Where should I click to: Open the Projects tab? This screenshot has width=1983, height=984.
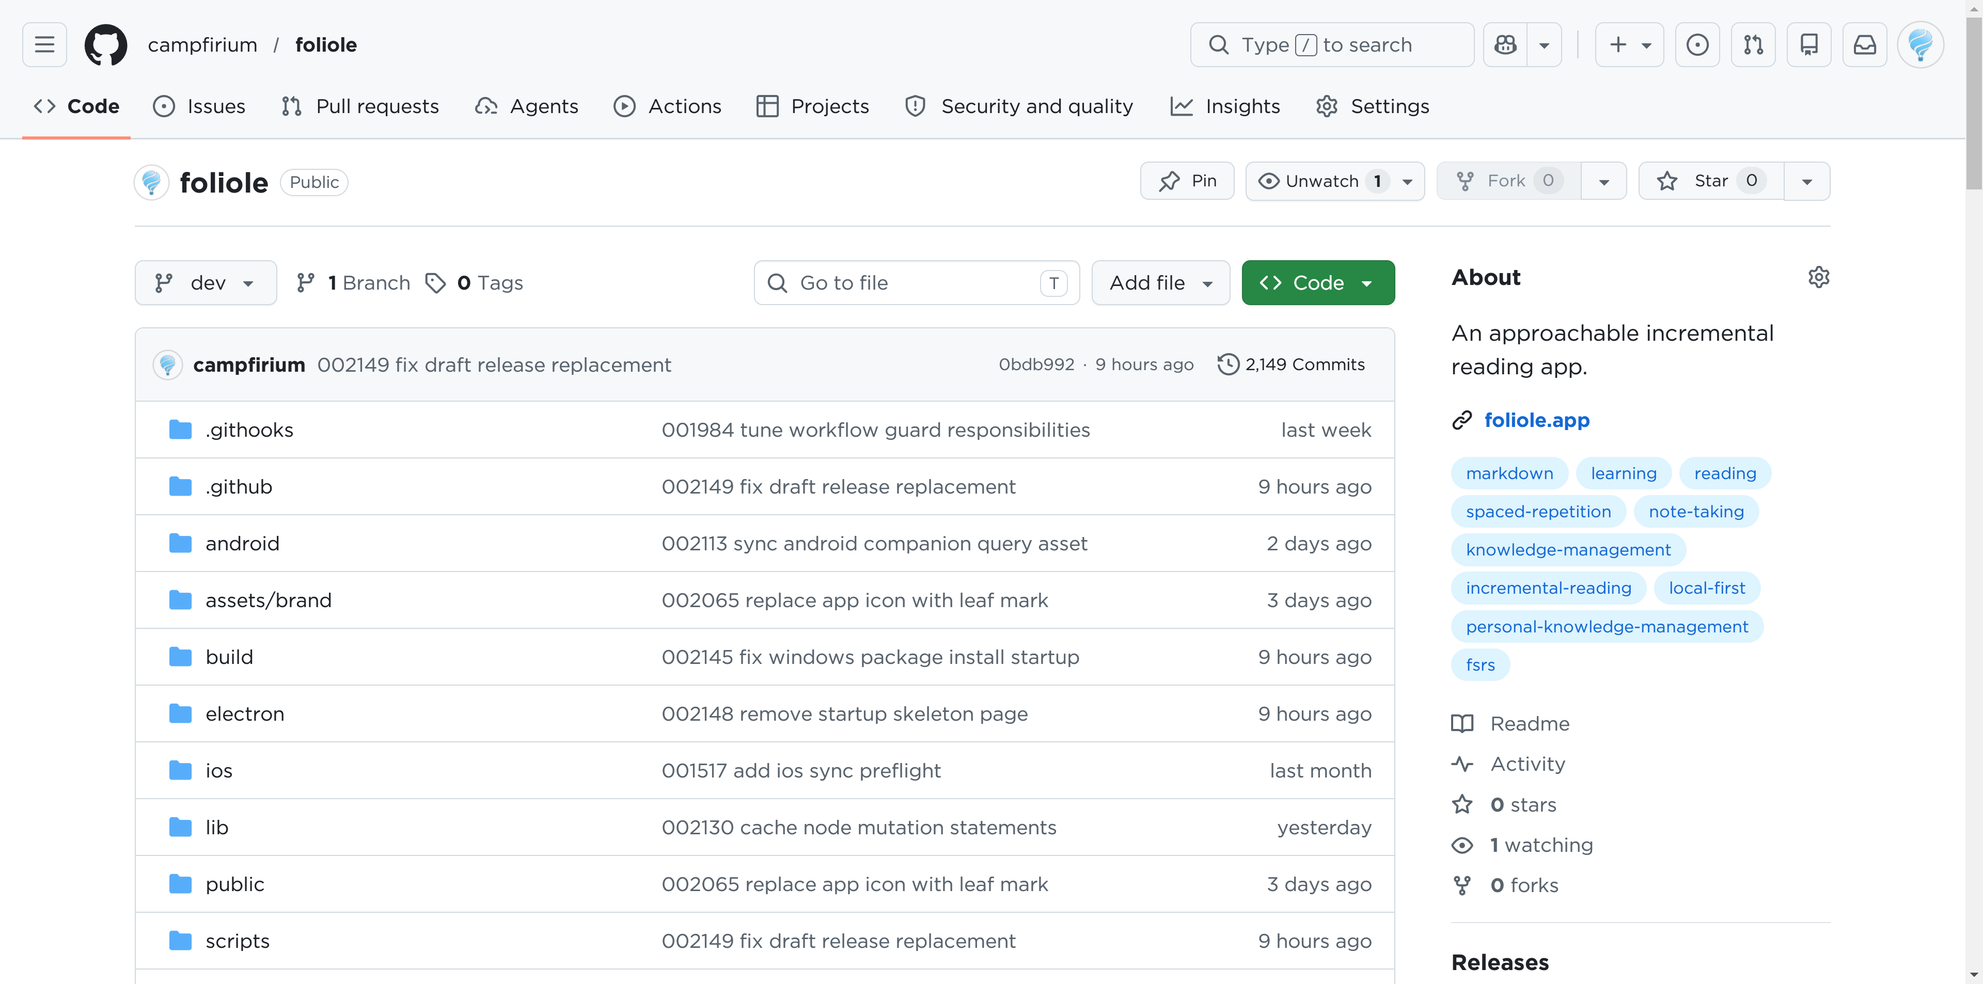click(812, 106)
